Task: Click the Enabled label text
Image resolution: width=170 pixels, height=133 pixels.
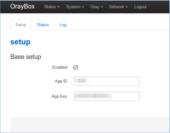Action: pyautogui.click(x=60, y=67)
